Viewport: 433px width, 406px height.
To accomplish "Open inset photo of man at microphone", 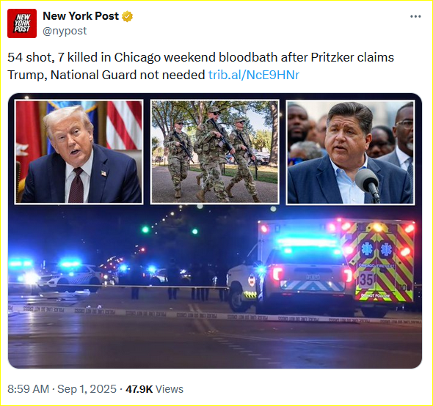I will tap(350, 152).
